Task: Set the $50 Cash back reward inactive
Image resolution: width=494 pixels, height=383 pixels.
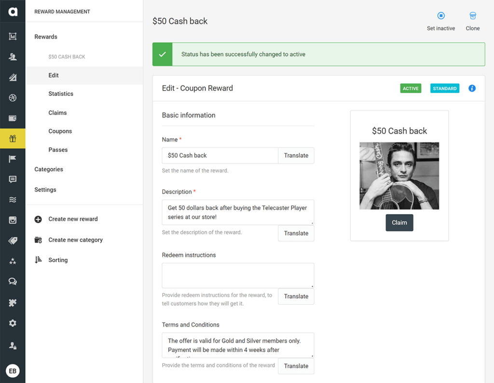Action: coord(440,20)
